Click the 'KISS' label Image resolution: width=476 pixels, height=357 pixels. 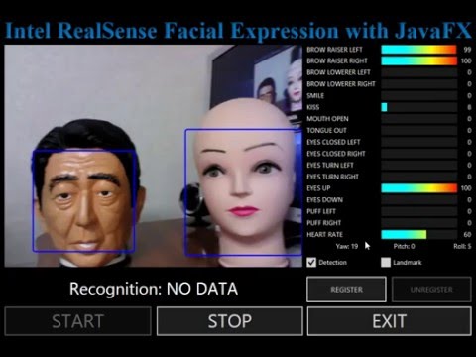[x=313, y=107]
